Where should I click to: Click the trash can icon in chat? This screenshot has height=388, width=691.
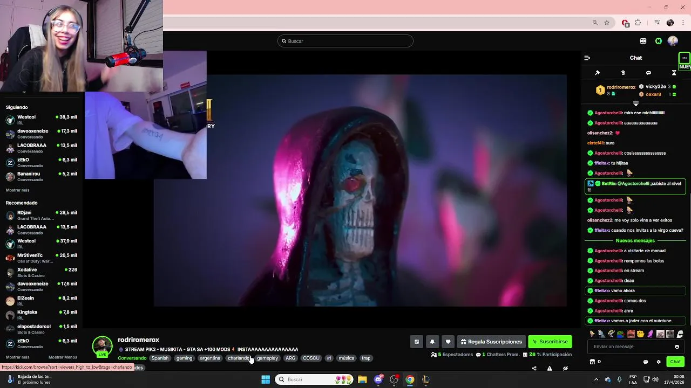623,73
